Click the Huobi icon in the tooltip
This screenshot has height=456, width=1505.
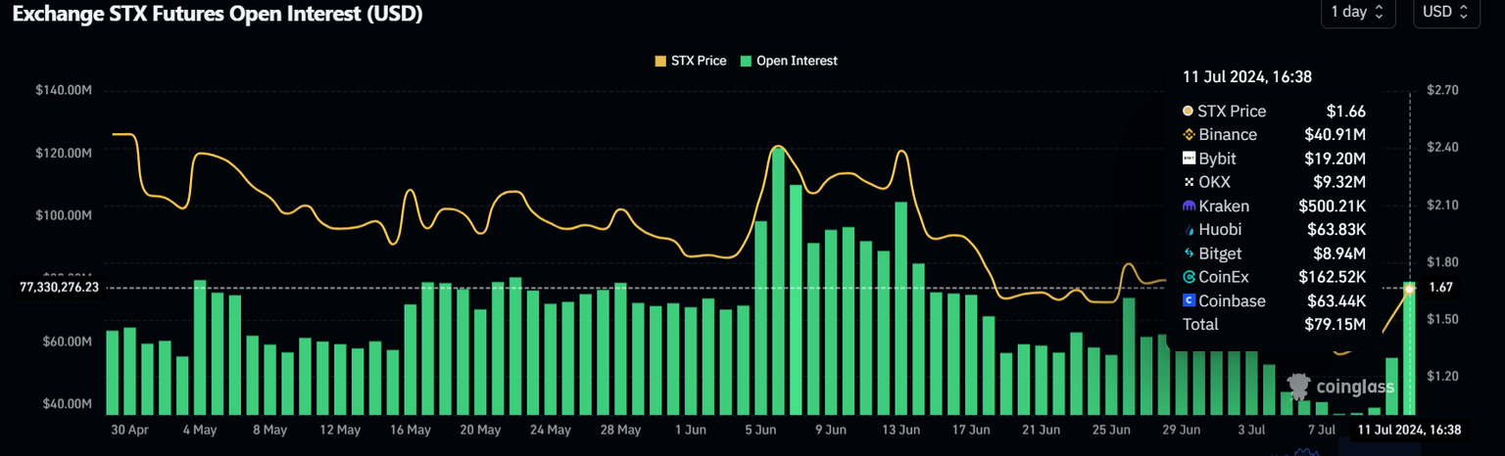1189,230
